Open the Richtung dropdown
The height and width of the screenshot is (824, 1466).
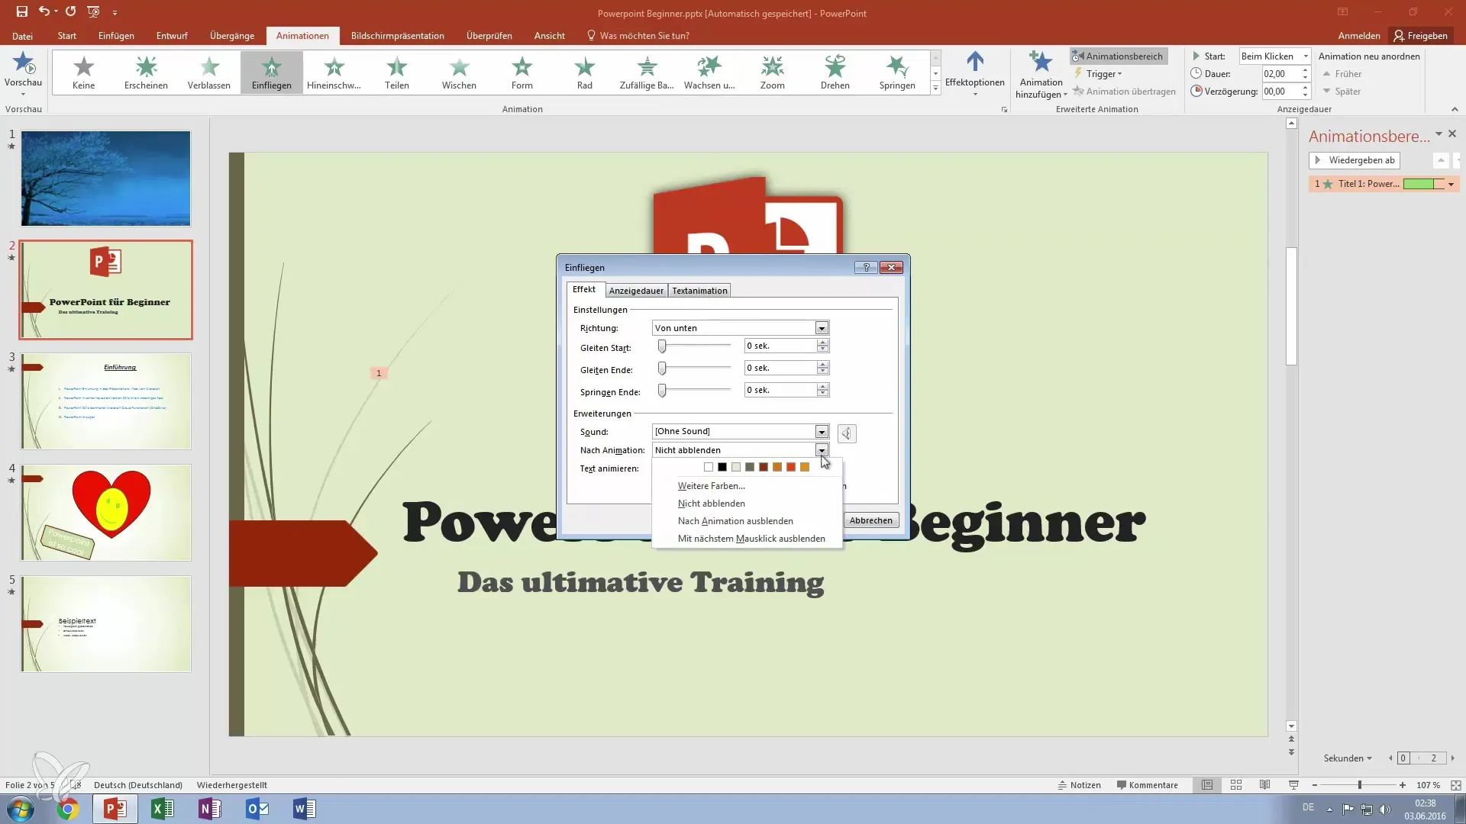point(822,328)
